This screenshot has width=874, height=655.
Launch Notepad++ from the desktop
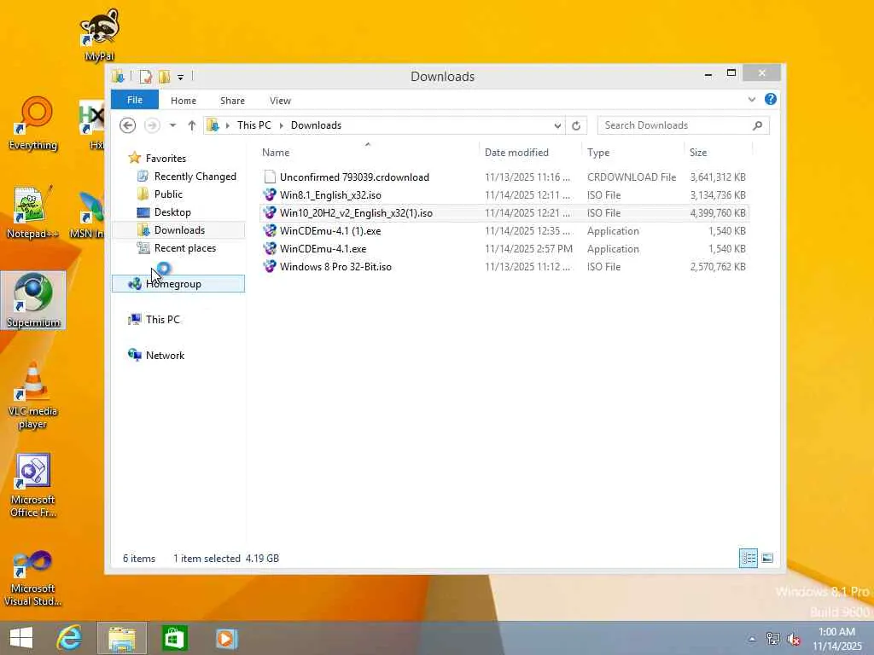coord(32,212)
